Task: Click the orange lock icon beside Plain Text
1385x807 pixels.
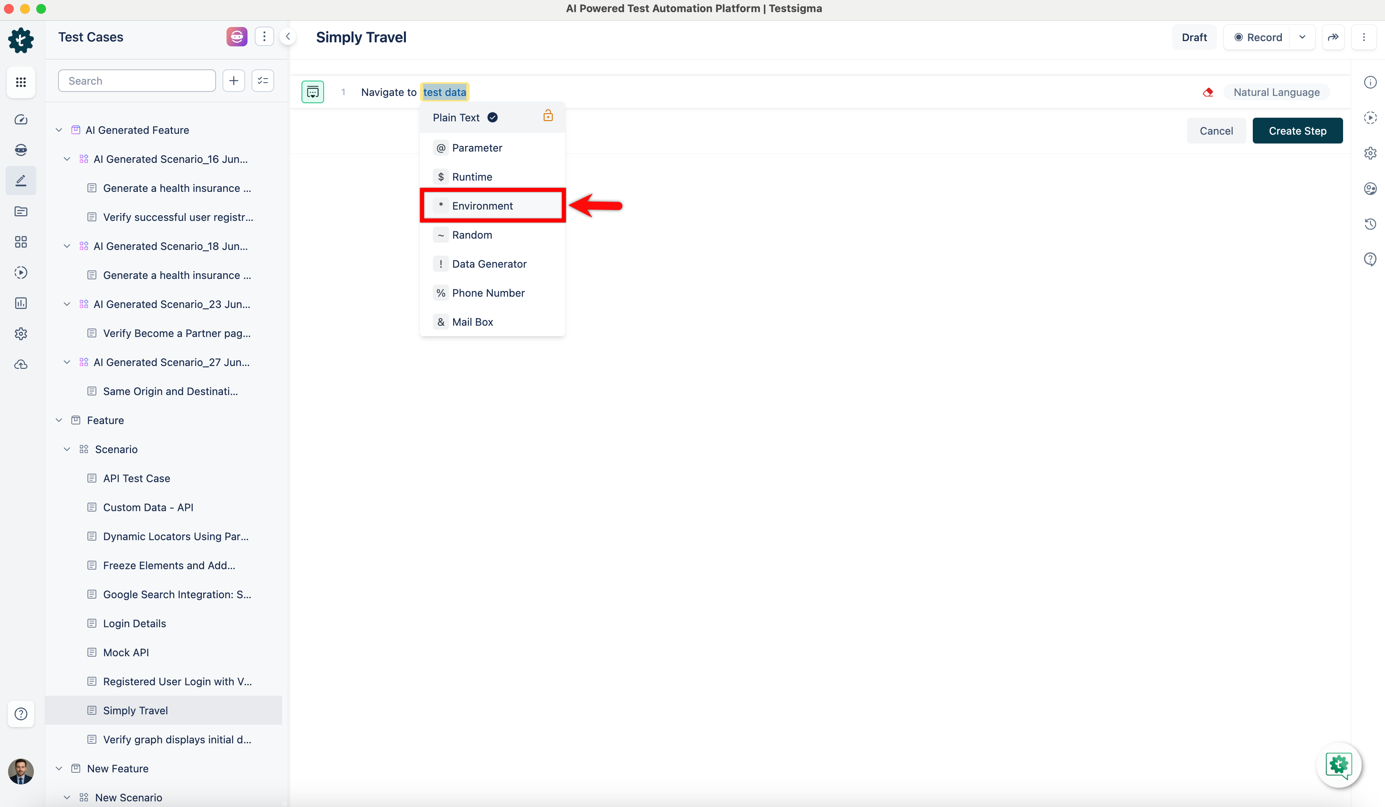Action: click(x=547, y=116)
